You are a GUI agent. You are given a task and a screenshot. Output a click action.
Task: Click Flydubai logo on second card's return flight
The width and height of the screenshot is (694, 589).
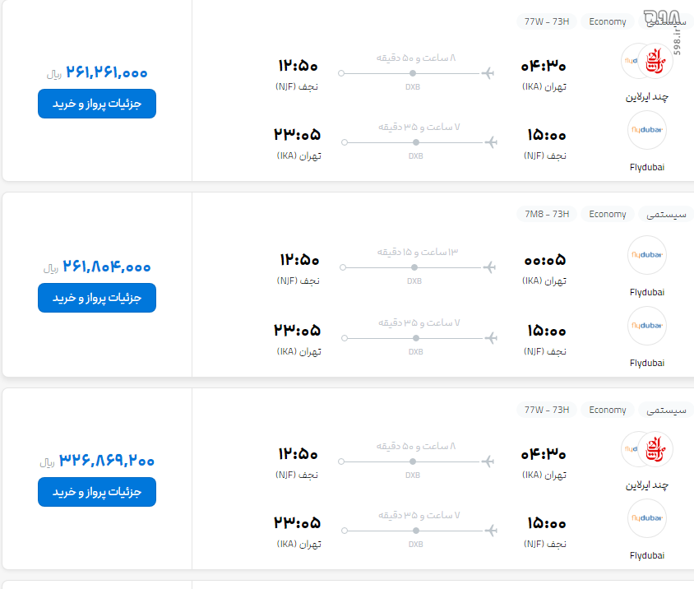[647, 326]
